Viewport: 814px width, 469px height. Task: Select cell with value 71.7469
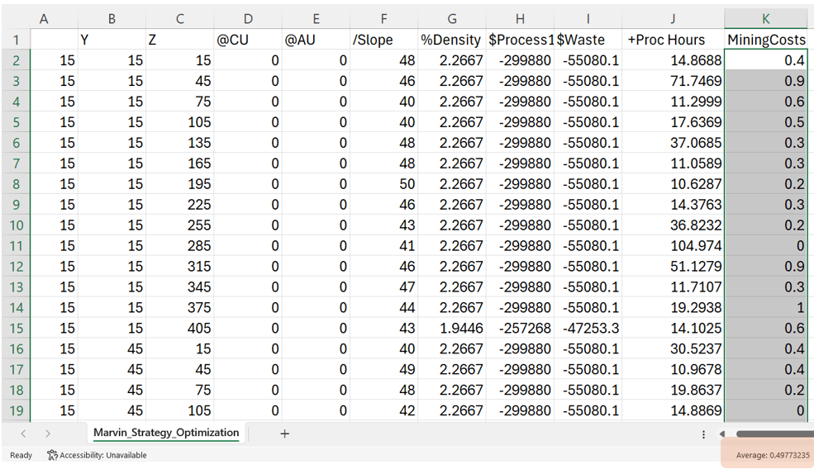673,81
